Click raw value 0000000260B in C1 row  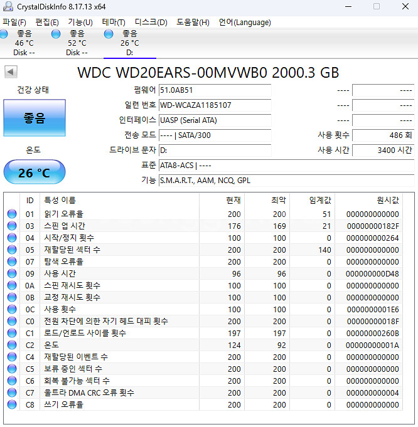(x=373, y=334)
